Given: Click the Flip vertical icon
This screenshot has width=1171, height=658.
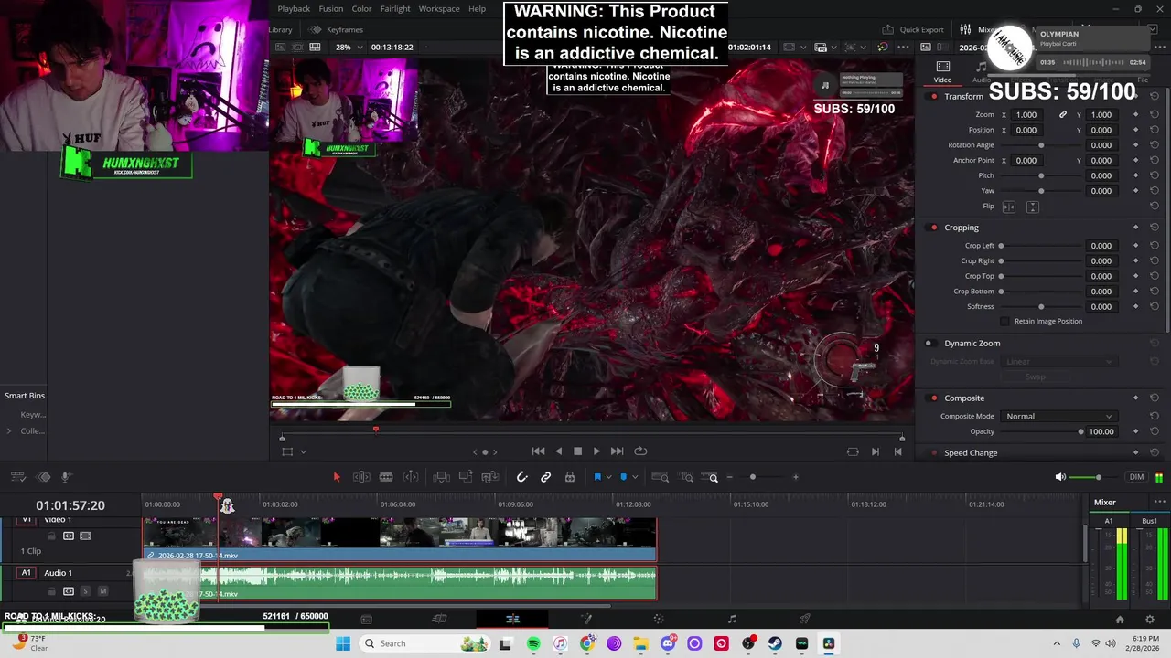Looking at the screenshot, I should tap(1032, 207).
